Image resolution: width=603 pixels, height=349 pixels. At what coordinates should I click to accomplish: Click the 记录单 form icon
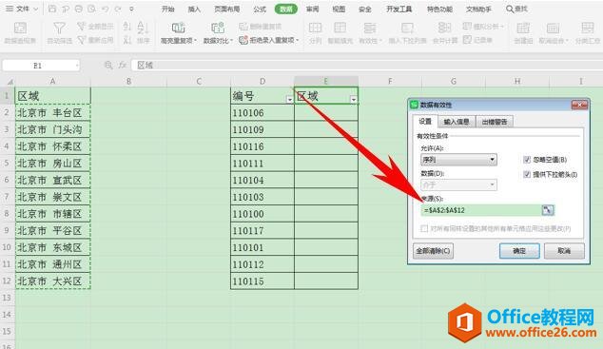point(467,40)
